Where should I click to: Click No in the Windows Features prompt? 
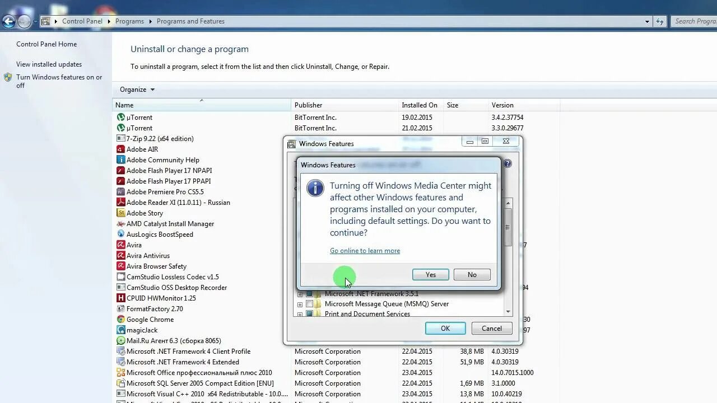click(x=472, y=275)
